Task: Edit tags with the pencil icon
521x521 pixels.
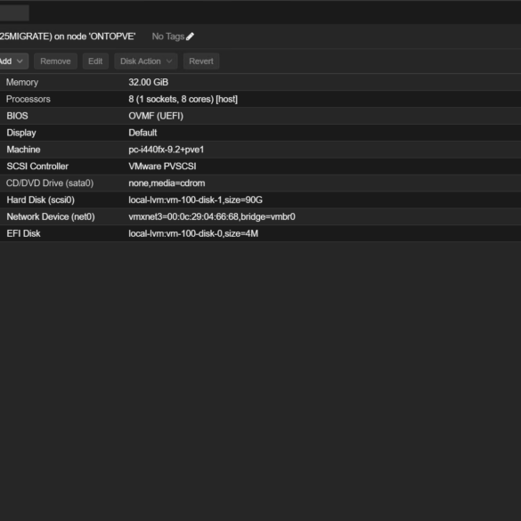Action: click(190, 37)
